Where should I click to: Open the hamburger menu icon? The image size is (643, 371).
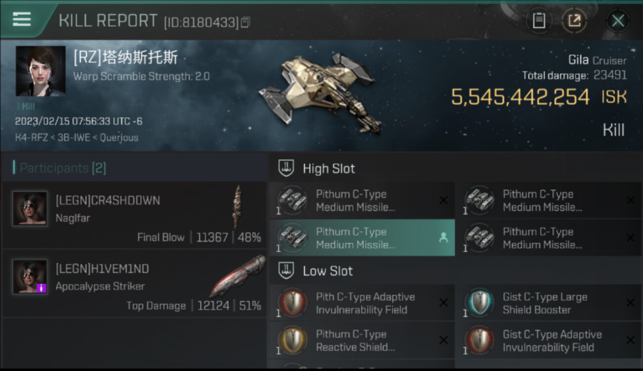tap(22, 19)
